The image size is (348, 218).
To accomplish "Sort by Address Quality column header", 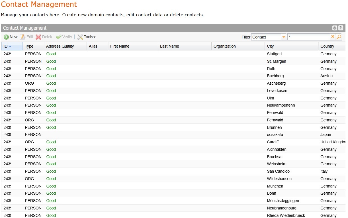I will pyautogui.click(x=65, y=46).
